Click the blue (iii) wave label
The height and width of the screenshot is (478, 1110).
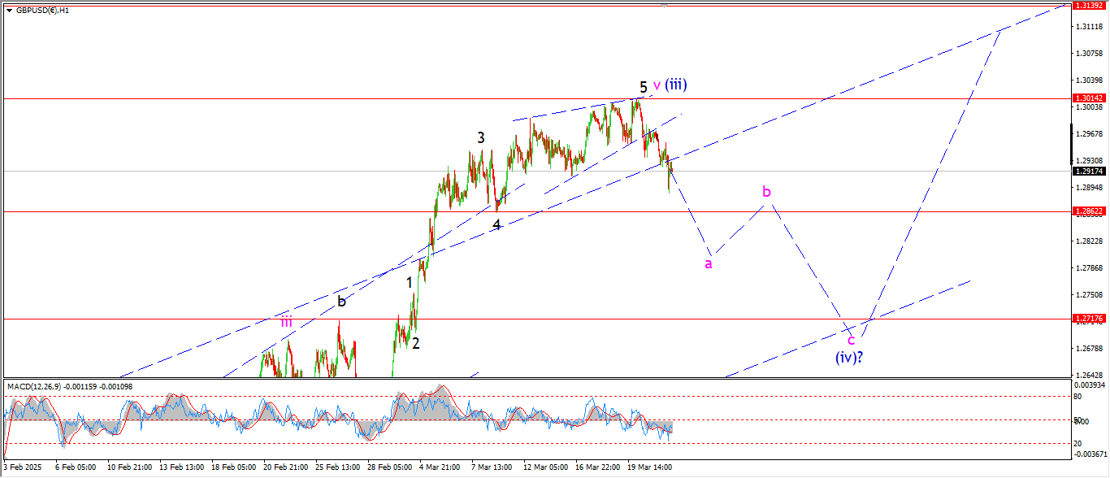point(676,85)
